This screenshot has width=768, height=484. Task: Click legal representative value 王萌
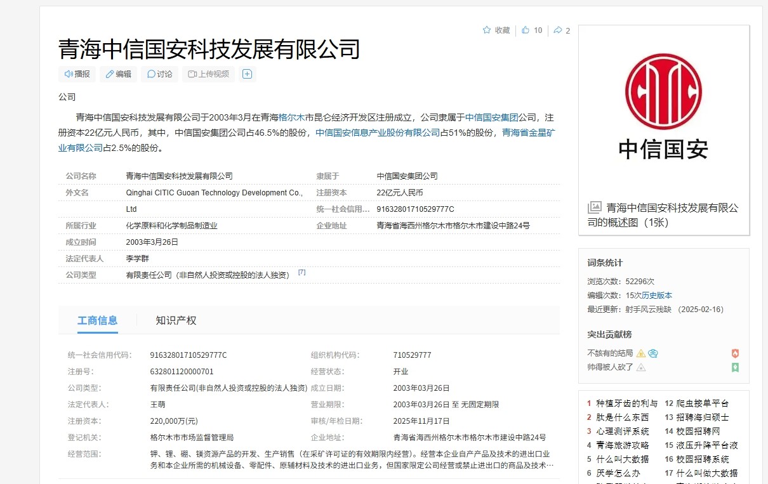[x=157, y=405]
